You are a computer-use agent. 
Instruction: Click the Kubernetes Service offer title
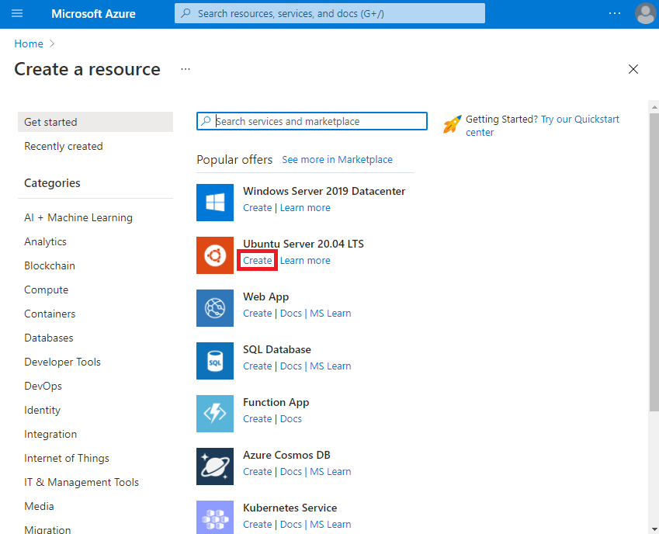coord(290,508)
